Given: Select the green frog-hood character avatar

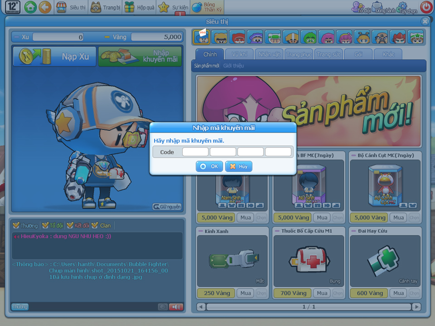Looking at the screenshot, I should (x=309, y=37).
